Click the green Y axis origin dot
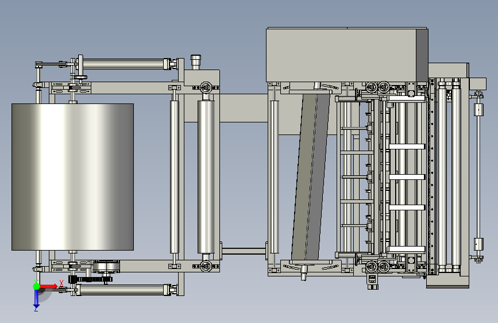The width and height of the screenshot is (498, 323). (x=36, y=286)
